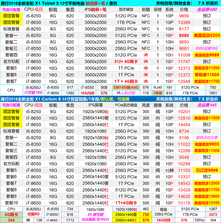Click the magenta note i7才能16G

[x=34, y=93]
